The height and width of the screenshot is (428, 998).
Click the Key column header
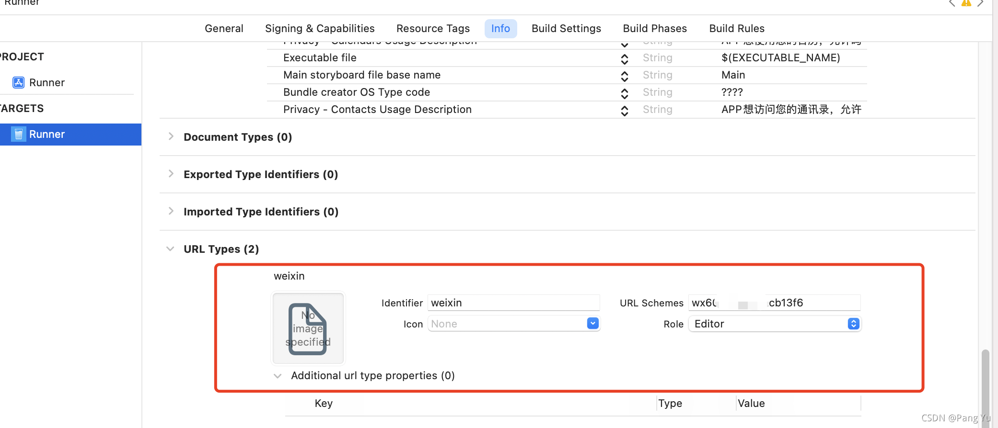(324, 404)
